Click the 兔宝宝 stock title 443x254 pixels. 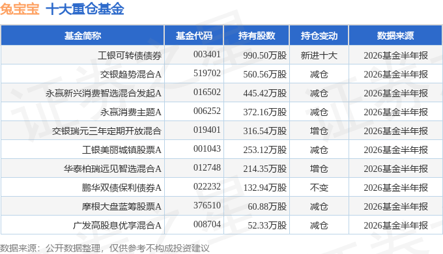point(20,8)
